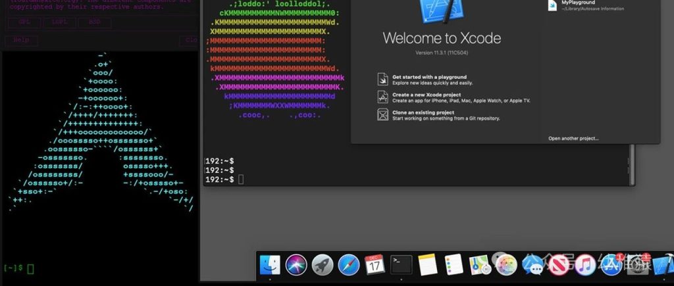Open Photos app in dock
Viewport: 674px width, 286px height.
[x=505, y=265]
